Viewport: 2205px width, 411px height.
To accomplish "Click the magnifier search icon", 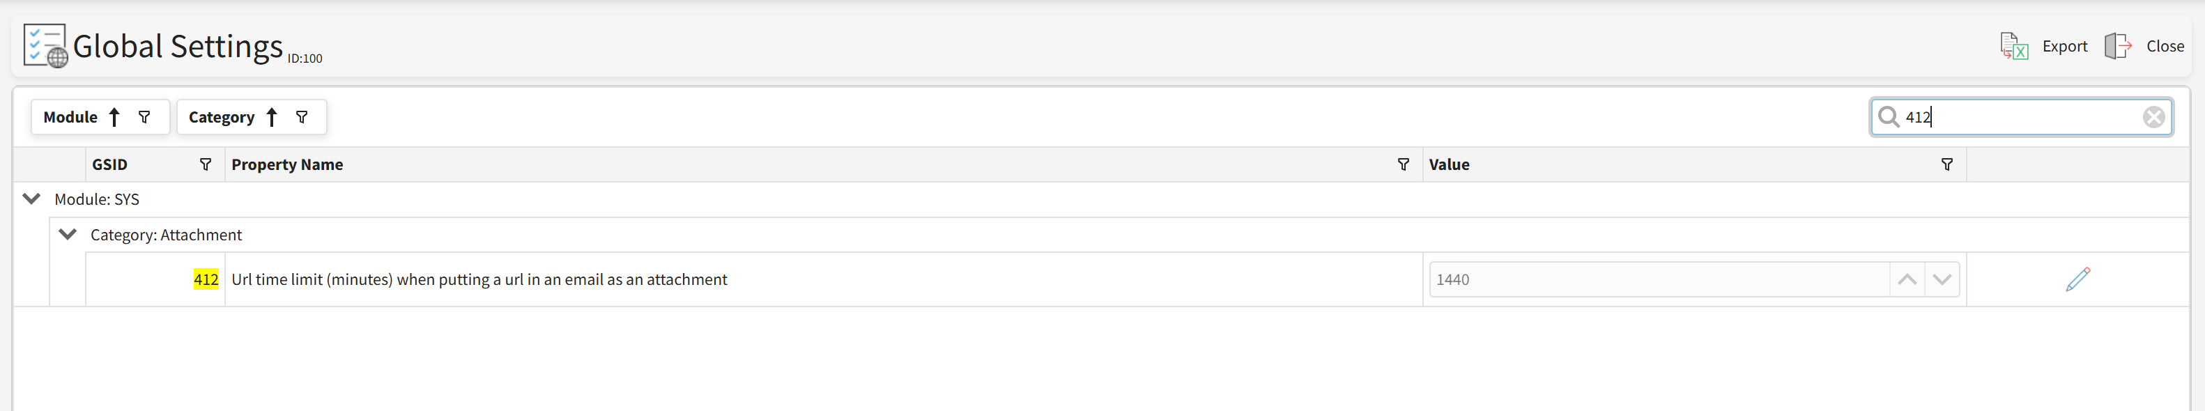I will (1889, 117).
